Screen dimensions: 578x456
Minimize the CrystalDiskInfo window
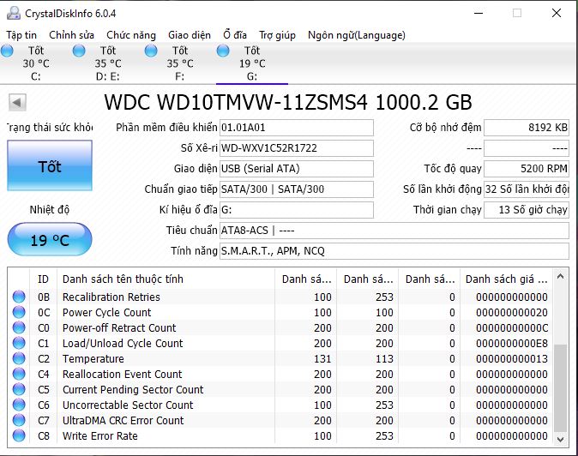(479, 13)
